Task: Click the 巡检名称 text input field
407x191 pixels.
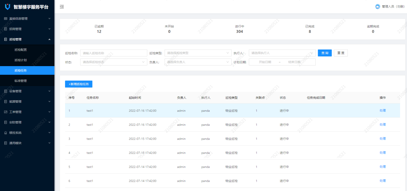Action: [113, 53]
